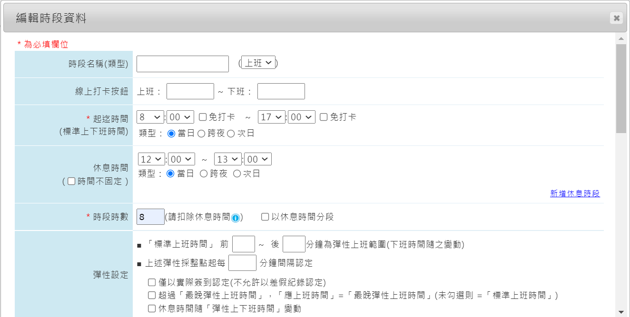Select 跨夜 type for 起迄時間
The height and width of the screenshot is (317, 630).
201,134
